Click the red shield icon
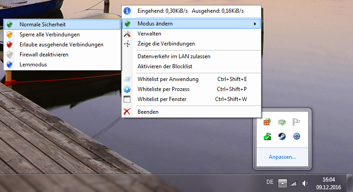The width and height of the screenshot is (353, 192). point(10,45)
